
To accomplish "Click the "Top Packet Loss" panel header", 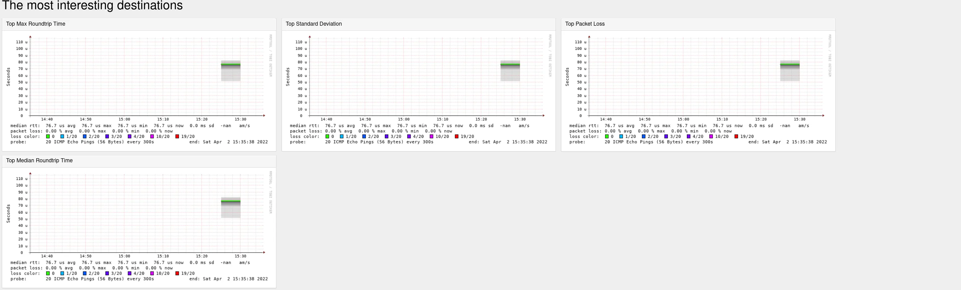I will [585, 23].
